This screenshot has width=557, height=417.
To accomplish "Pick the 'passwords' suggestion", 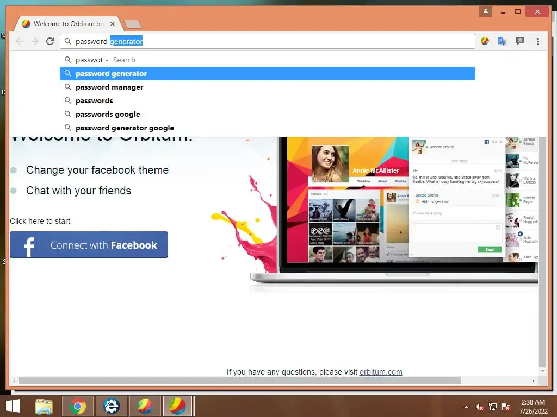I will pyautogui.click(x=268, y=100).
